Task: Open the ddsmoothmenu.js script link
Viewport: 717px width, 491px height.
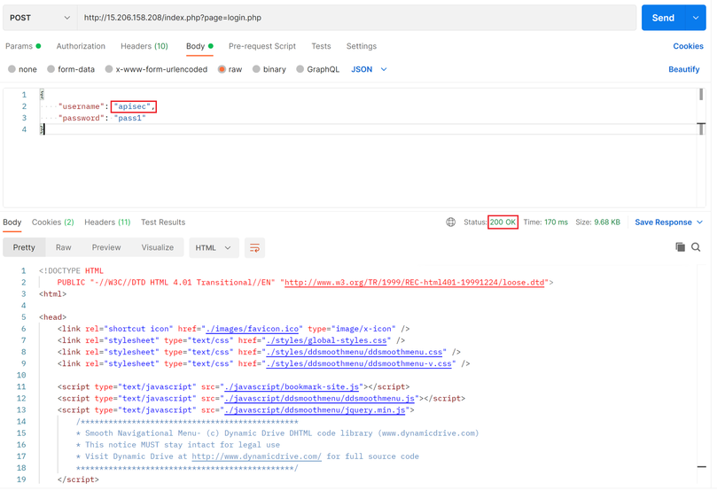Action: point(319,399)
